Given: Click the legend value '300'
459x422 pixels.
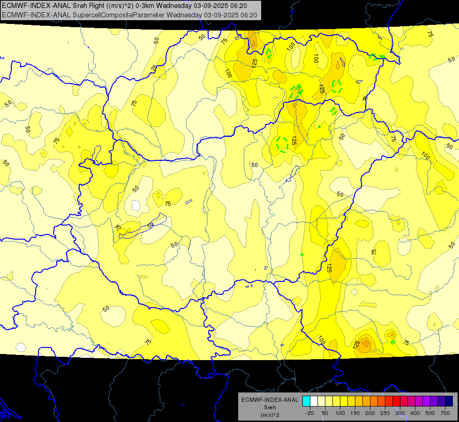Looking at the screenshot, I should [400, 413].
